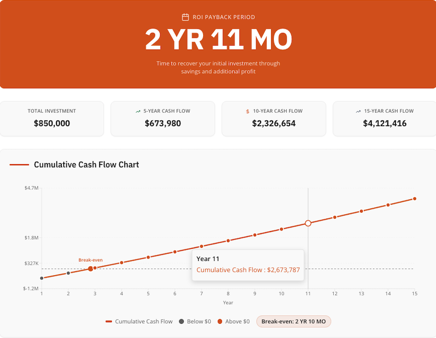Viewport: 436px width, 338px height.
Task: Click the Cumulative Cash Flow Chart title
Action: 86,165
